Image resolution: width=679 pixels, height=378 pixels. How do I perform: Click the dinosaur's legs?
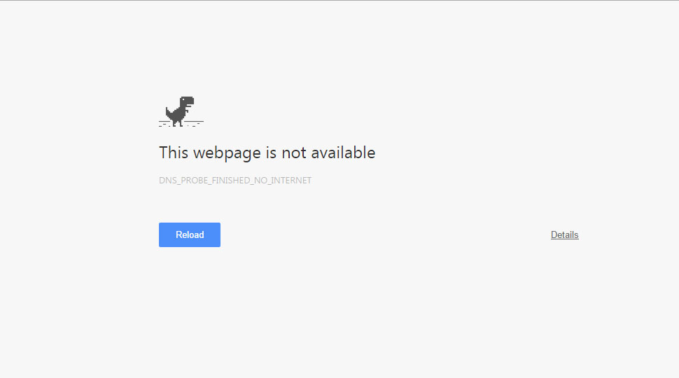(178, 122)
